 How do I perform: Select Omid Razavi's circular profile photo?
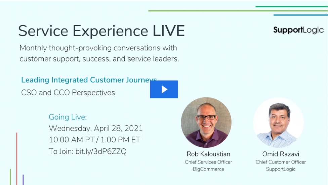point(278,123)
